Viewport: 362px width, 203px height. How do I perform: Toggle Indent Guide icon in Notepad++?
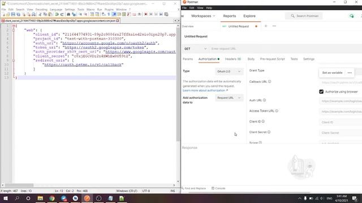[114, 14]
